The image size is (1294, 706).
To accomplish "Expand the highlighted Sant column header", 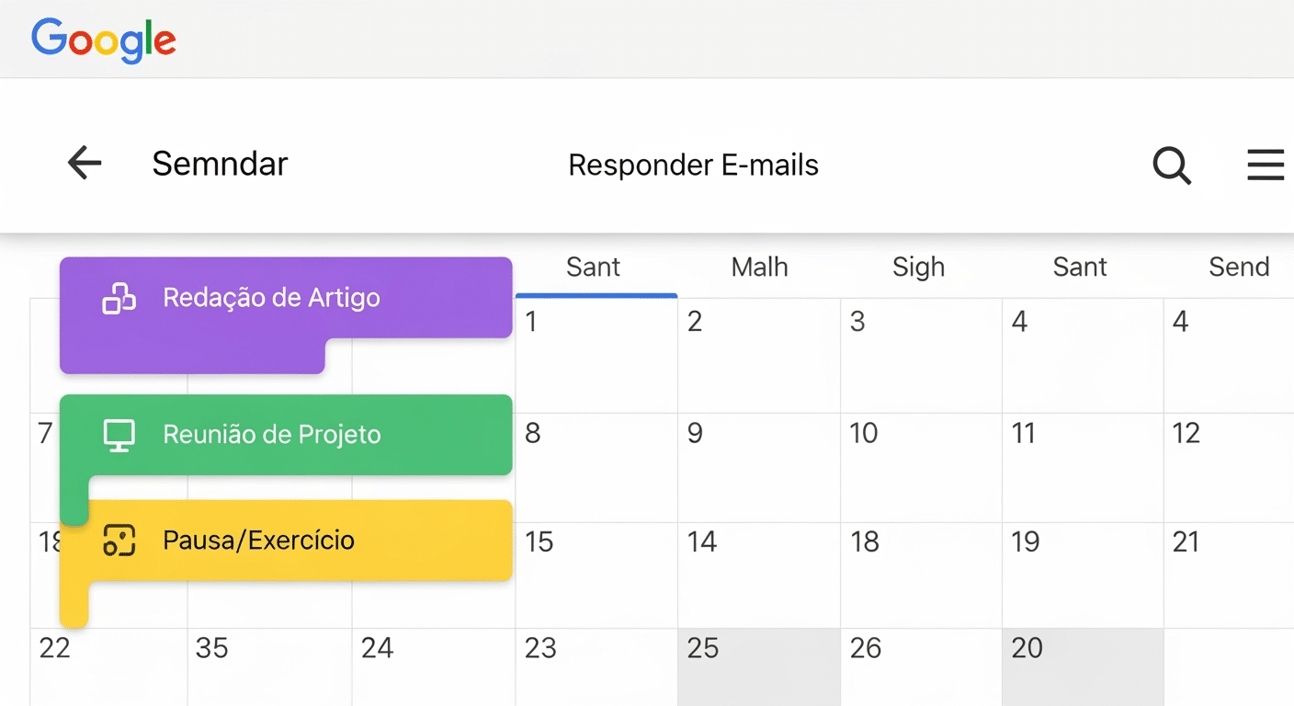I will tap(594, 267).
